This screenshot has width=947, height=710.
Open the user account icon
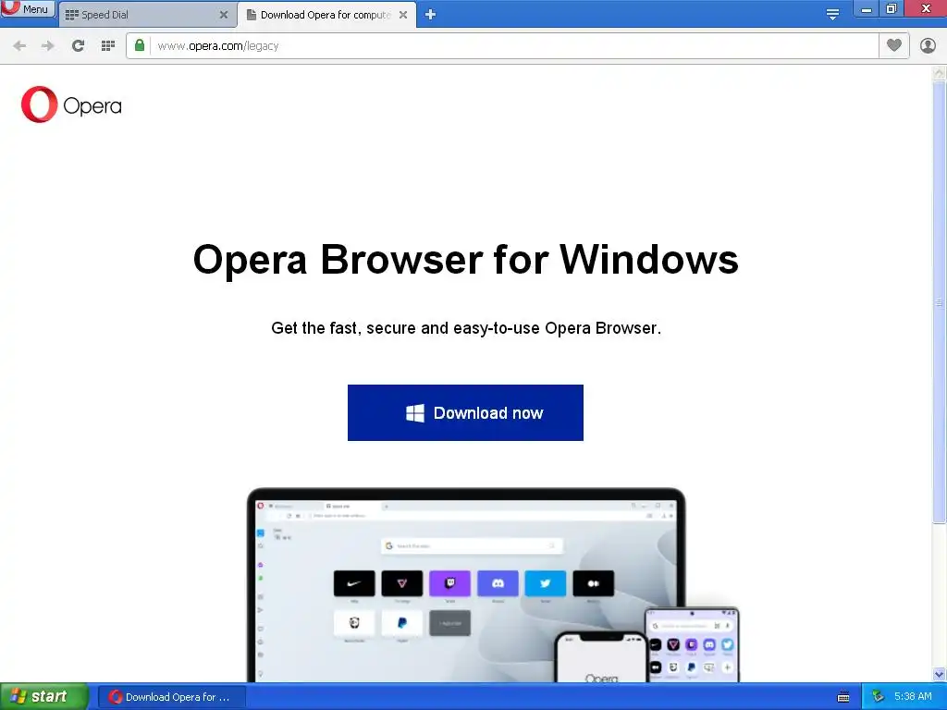pyautogui.click(x=928, y=45)
